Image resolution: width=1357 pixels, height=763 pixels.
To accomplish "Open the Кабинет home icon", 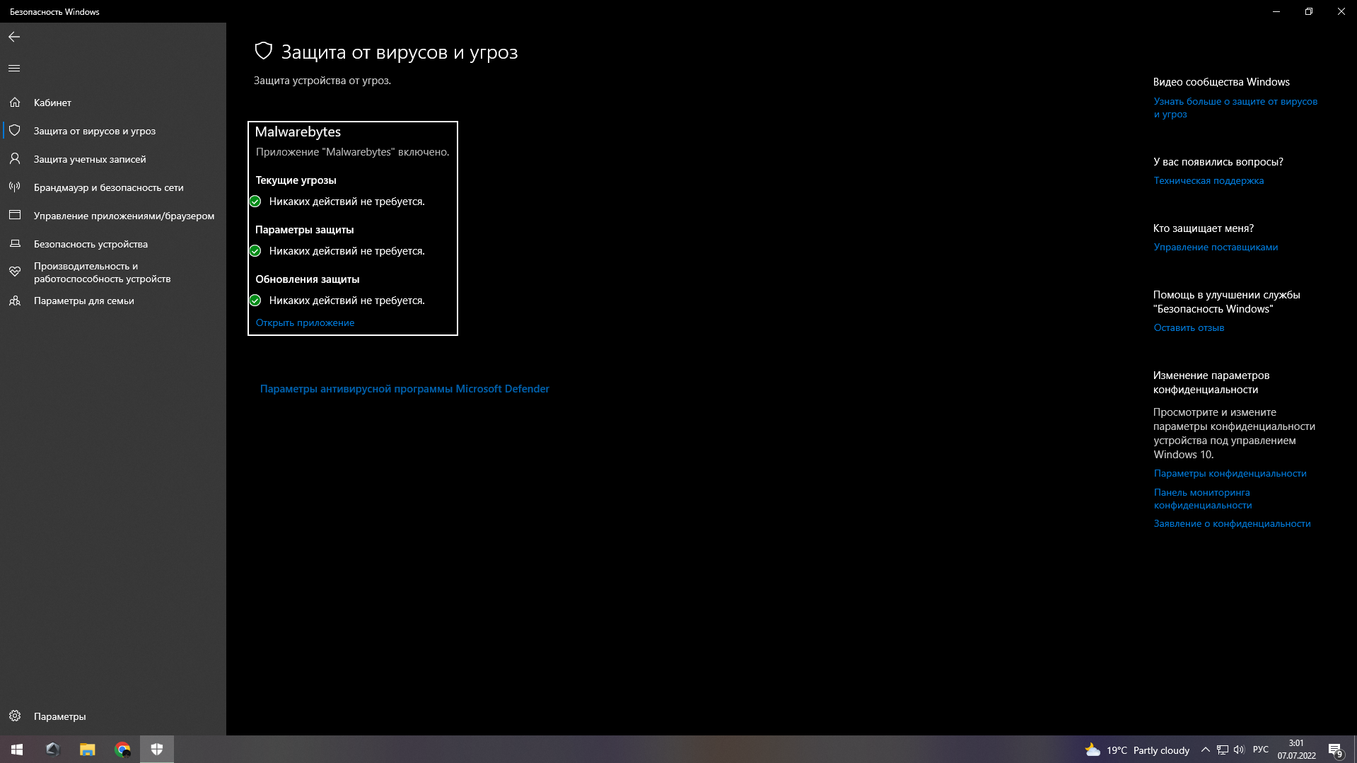I will pyautogui.click(x=15, y=103).
